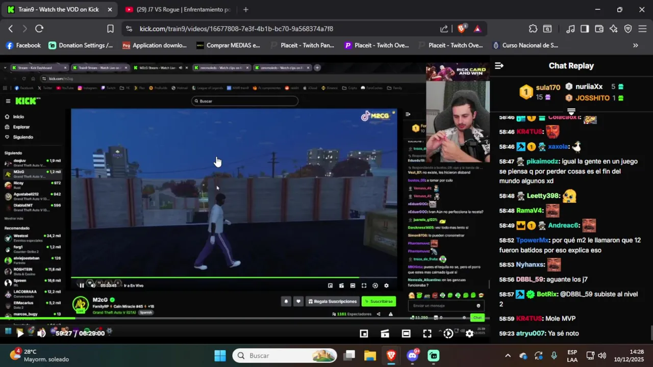Open Facebook bookmark
Image resolution: width=653 pixels, height=367 pixels.
point(23,45)
